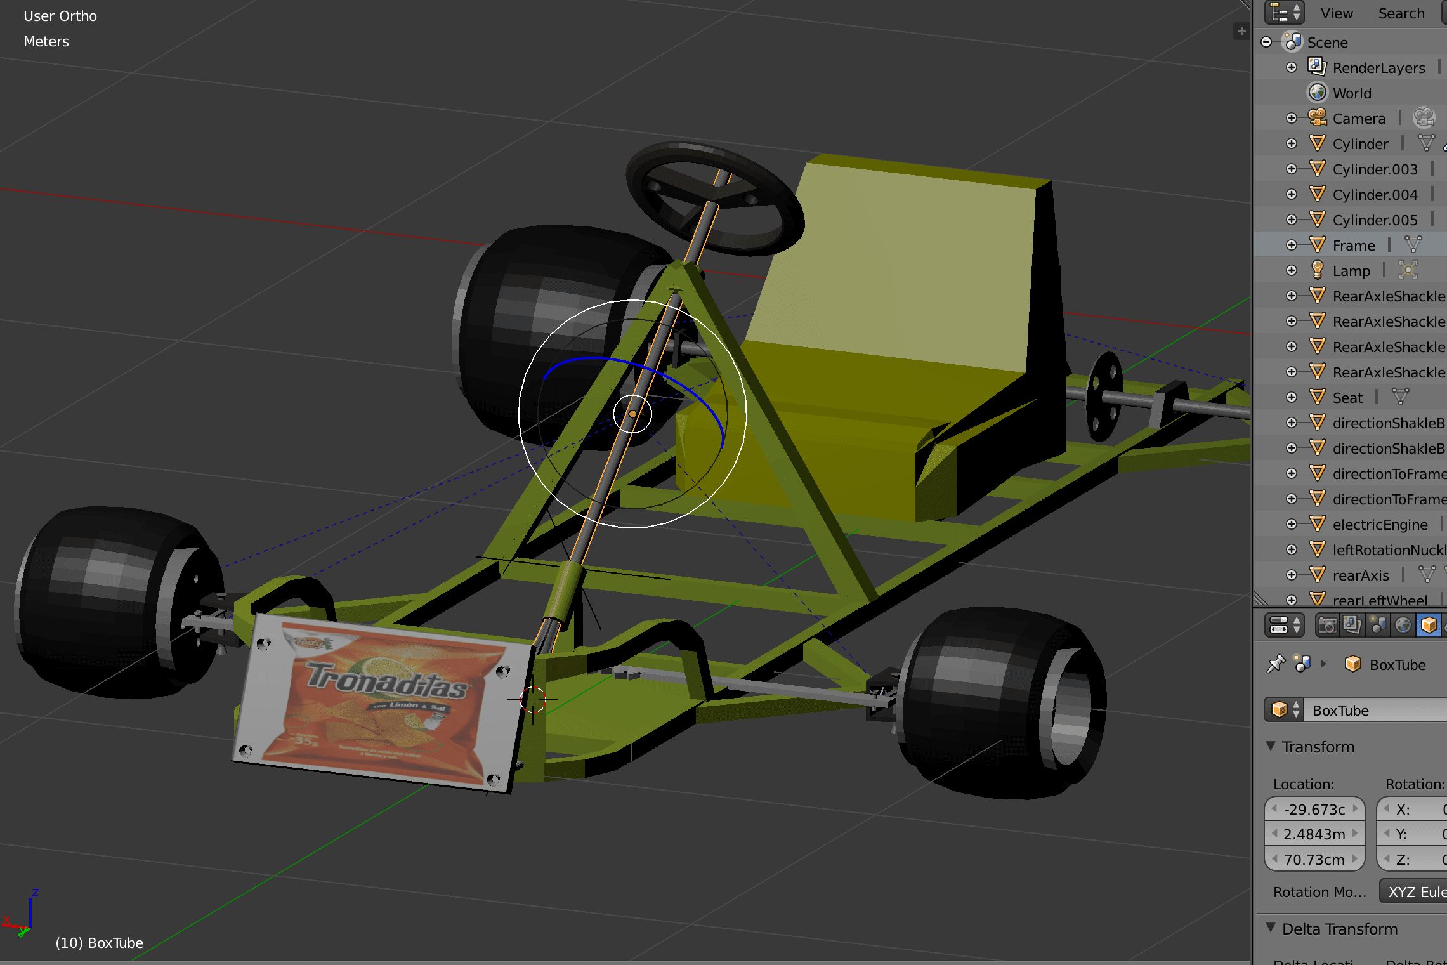
Task: Open the outliner Search menu
Action: 1401,13
